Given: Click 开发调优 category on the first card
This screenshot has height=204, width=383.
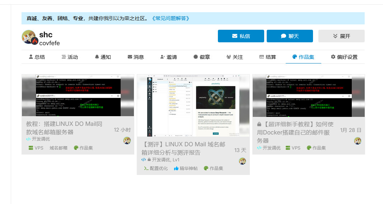Looking at the screenshot, I should tap(38, 139).
